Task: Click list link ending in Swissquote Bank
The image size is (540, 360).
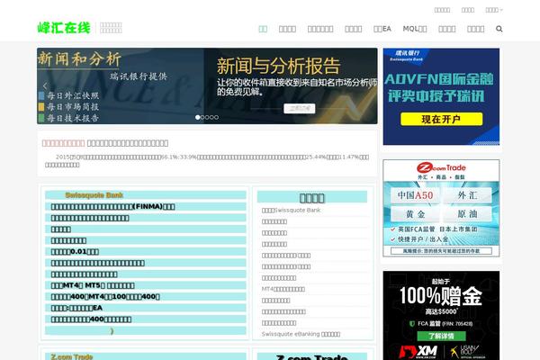Action: [291, 210]
